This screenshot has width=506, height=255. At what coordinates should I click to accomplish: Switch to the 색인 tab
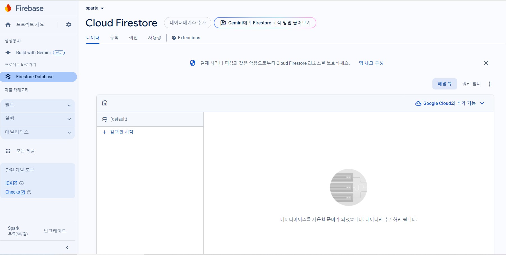(x=133, y=38)
